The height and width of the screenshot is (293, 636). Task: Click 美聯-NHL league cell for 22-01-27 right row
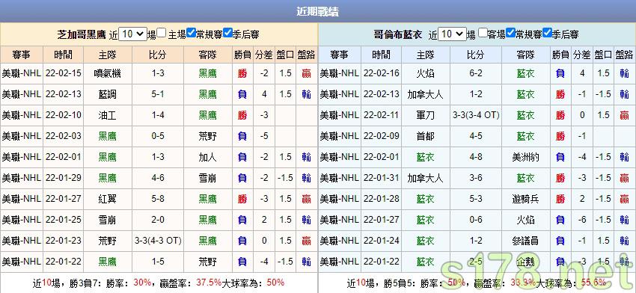tap(340, 220)
